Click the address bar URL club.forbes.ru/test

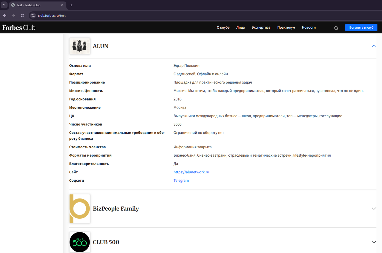pyautogui.click(x=52, y=16)
